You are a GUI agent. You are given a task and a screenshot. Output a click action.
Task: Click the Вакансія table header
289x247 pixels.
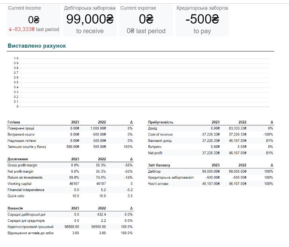click(15, 208)
